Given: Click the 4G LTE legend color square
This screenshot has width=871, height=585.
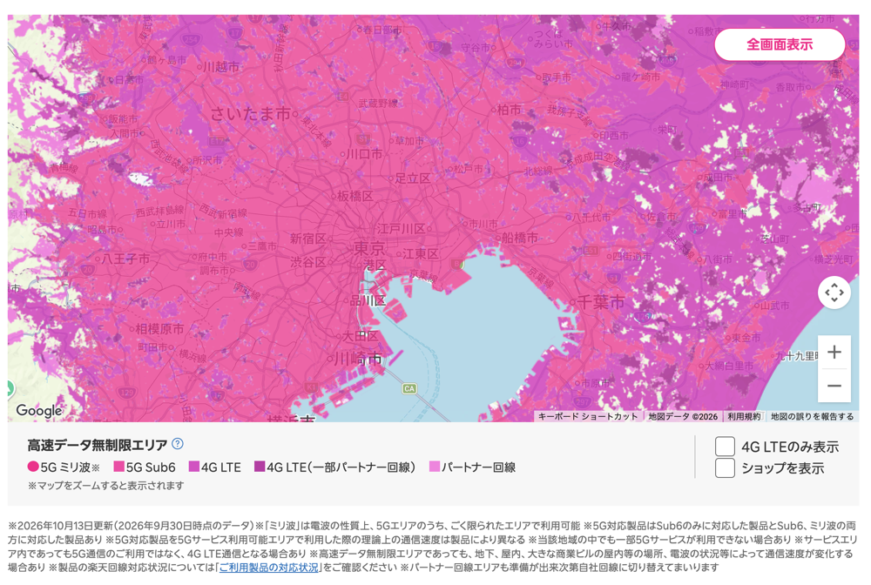Looking at the screenshot, I should [194, 467].
